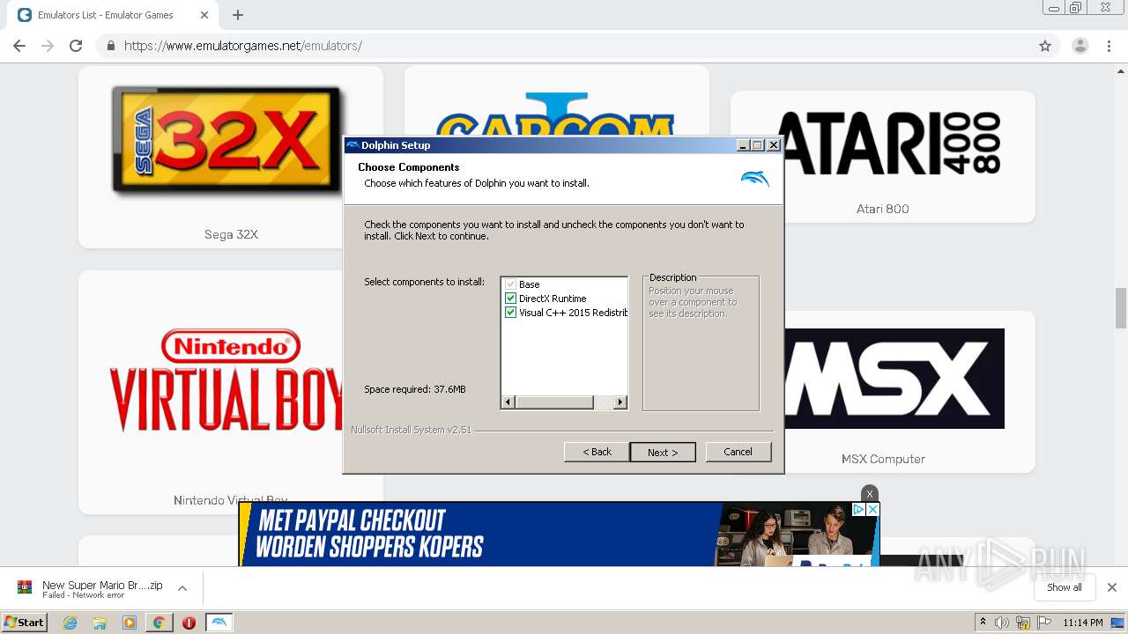The width and height of the screenshot is (1128, 634).
Task: Click the horizontal scrollbar thumb in component list
Action: point(553,402)
